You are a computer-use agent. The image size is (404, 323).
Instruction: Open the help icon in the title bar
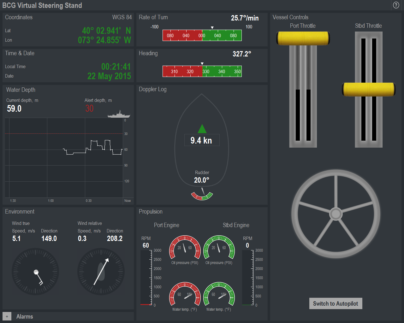395,5
